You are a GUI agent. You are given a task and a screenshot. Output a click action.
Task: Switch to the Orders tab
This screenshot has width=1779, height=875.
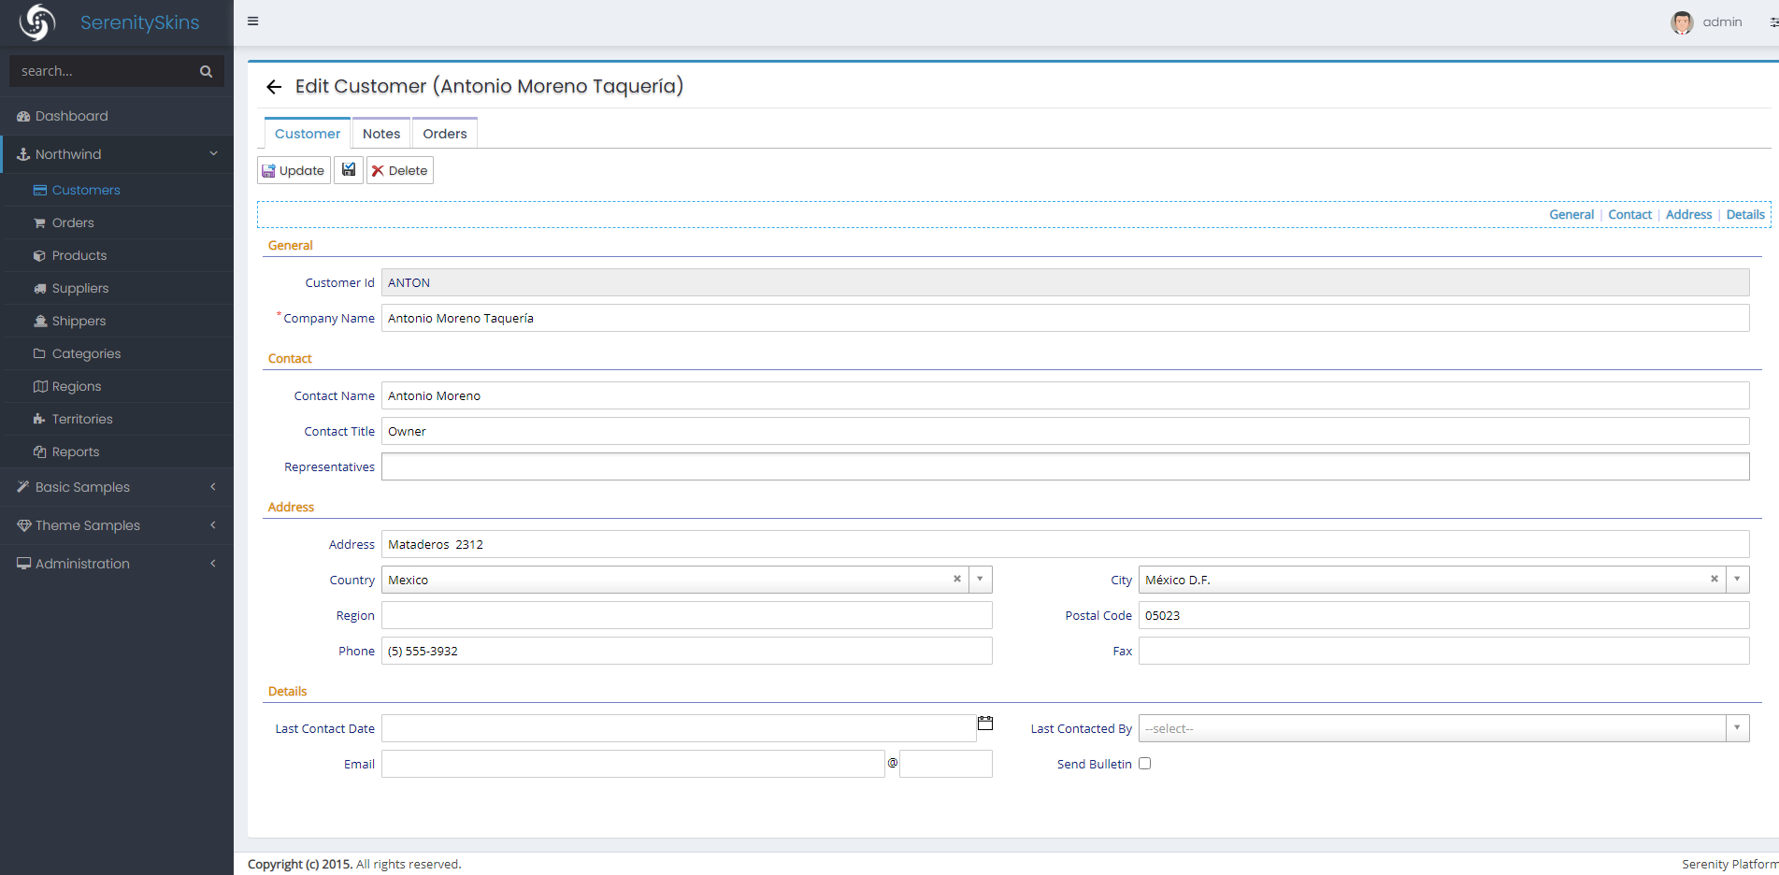pos(445,134)
